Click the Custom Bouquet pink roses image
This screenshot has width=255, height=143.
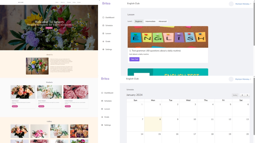pyautogui.click(x=76, y=92)
